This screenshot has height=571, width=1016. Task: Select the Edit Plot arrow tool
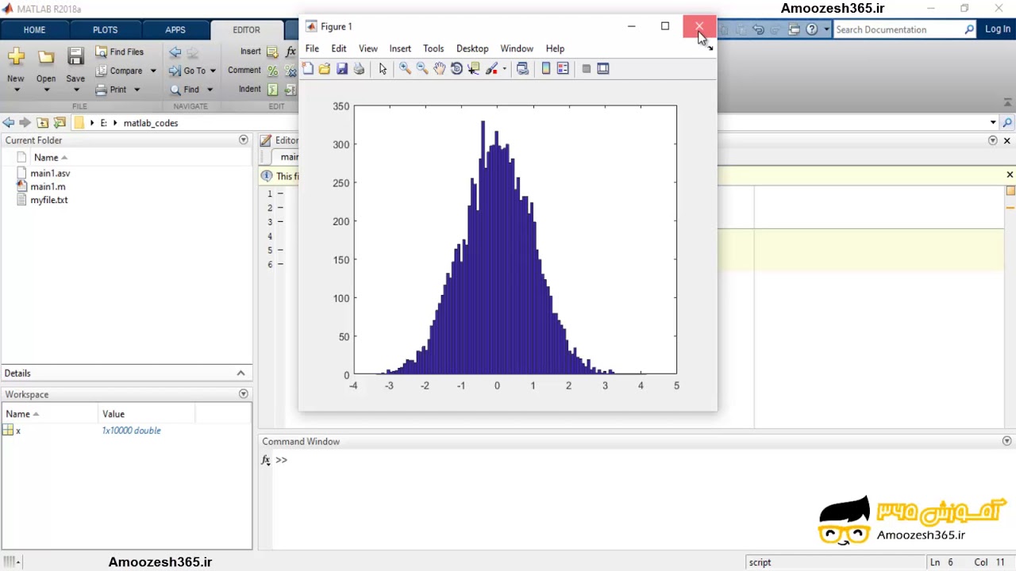pos(383,69)
